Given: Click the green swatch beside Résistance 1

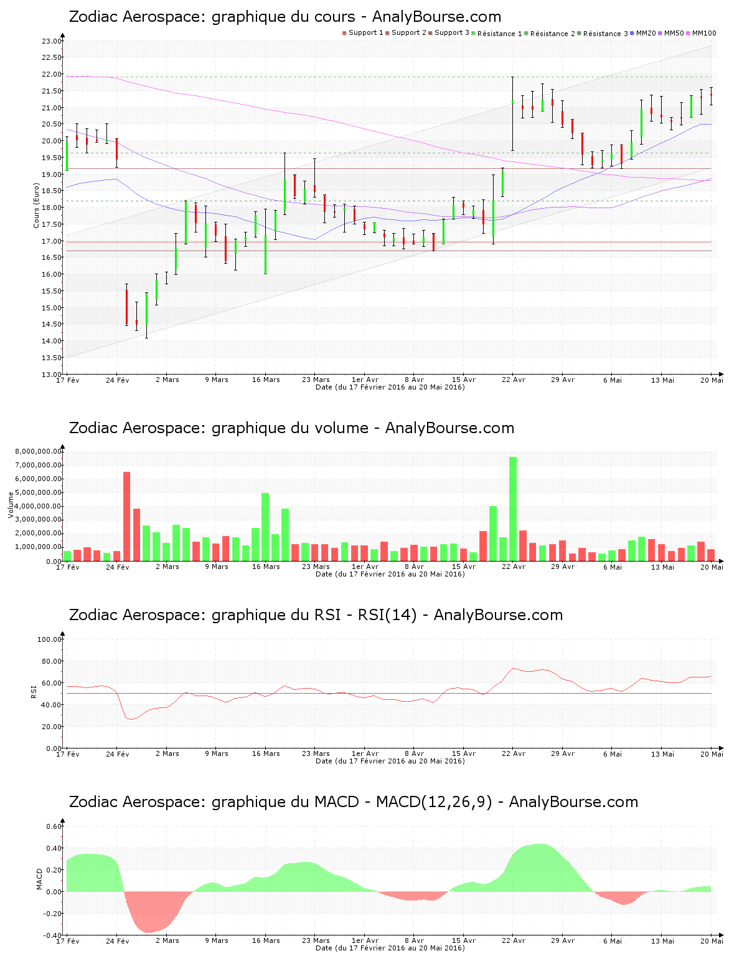Looking at the screenshot, I should [x=474, y=34].
